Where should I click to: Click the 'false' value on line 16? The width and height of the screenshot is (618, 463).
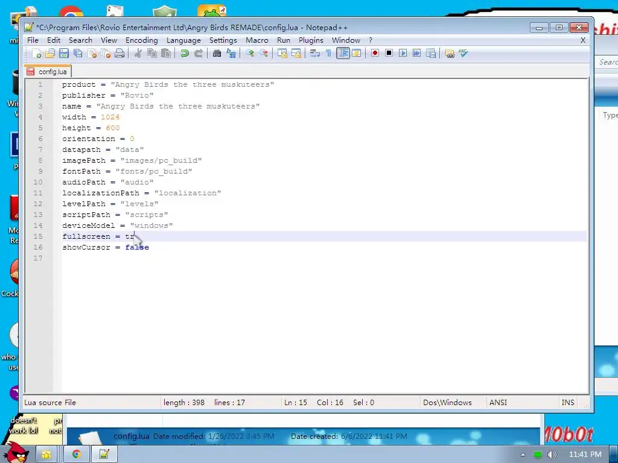pyautogui.click(x=137, y=247)
